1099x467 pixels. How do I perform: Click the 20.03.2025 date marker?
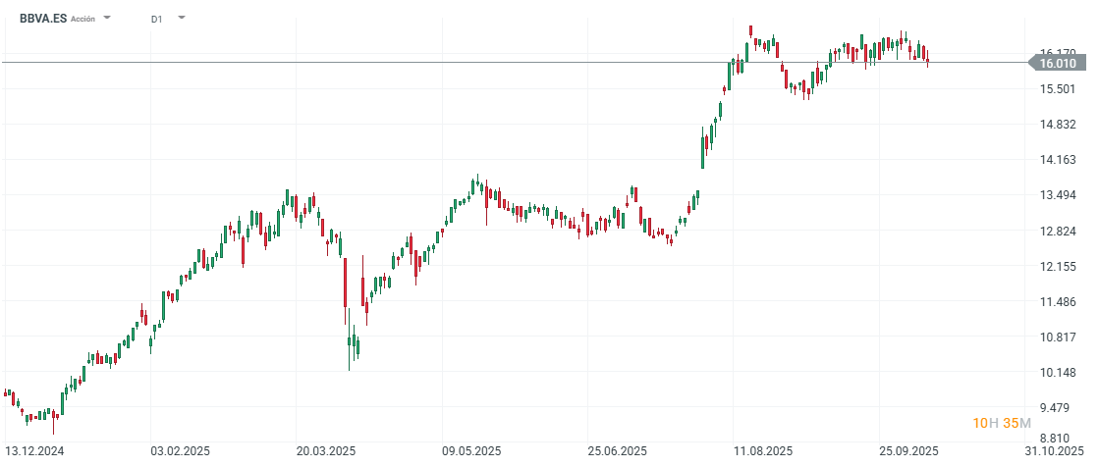(325, 451)
